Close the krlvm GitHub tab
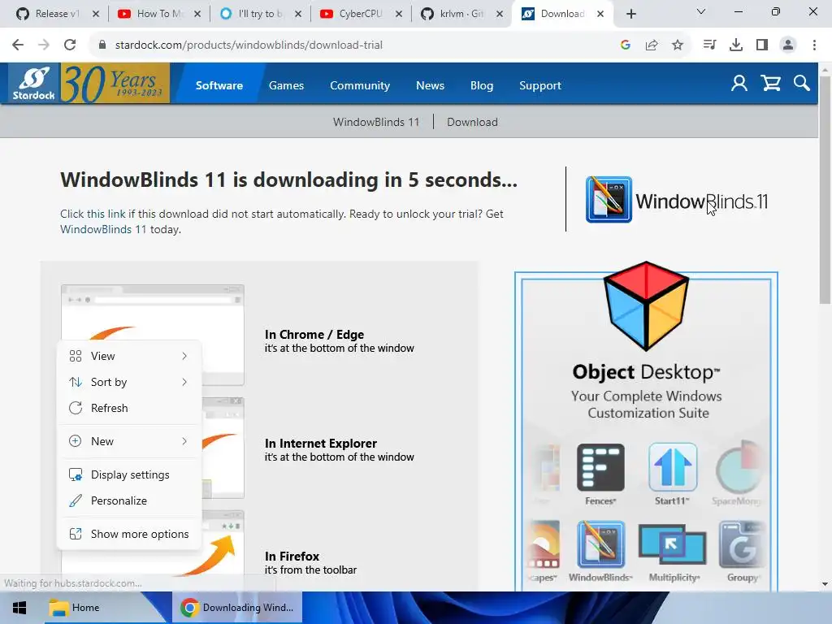Viewport: 832px width, 624px height. (500, 14)
